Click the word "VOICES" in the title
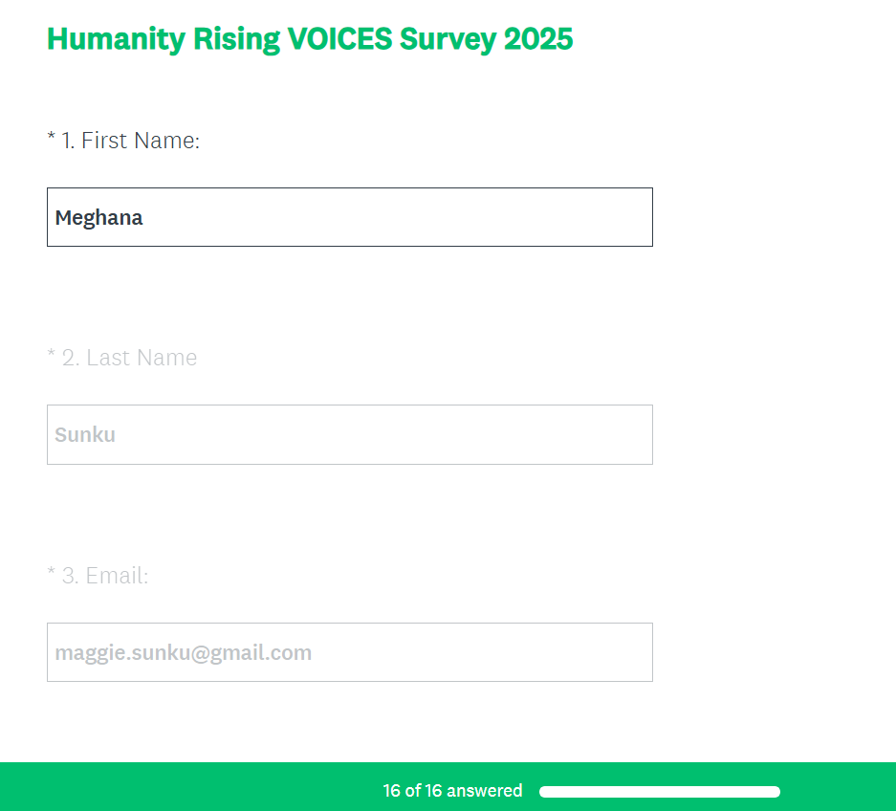 tap(339, 39)
